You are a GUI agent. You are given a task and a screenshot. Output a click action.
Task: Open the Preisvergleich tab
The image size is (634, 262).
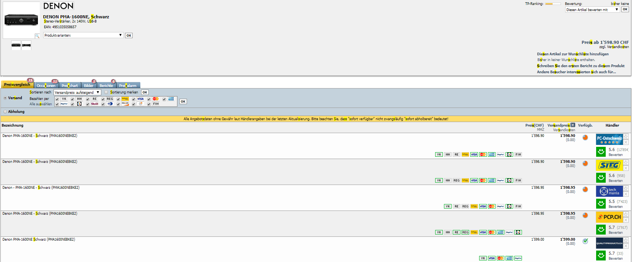17,85
